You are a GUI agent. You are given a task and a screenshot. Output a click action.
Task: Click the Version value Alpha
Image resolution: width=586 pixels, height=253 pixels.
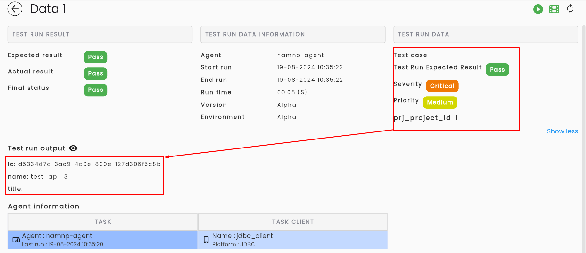(287, 105)
